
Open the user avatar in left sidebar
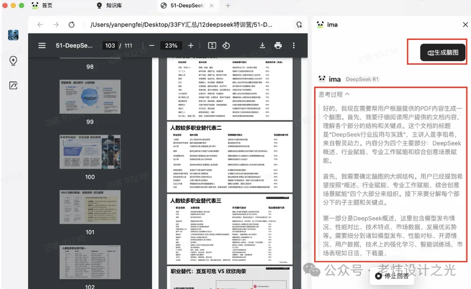pos(13,35)
